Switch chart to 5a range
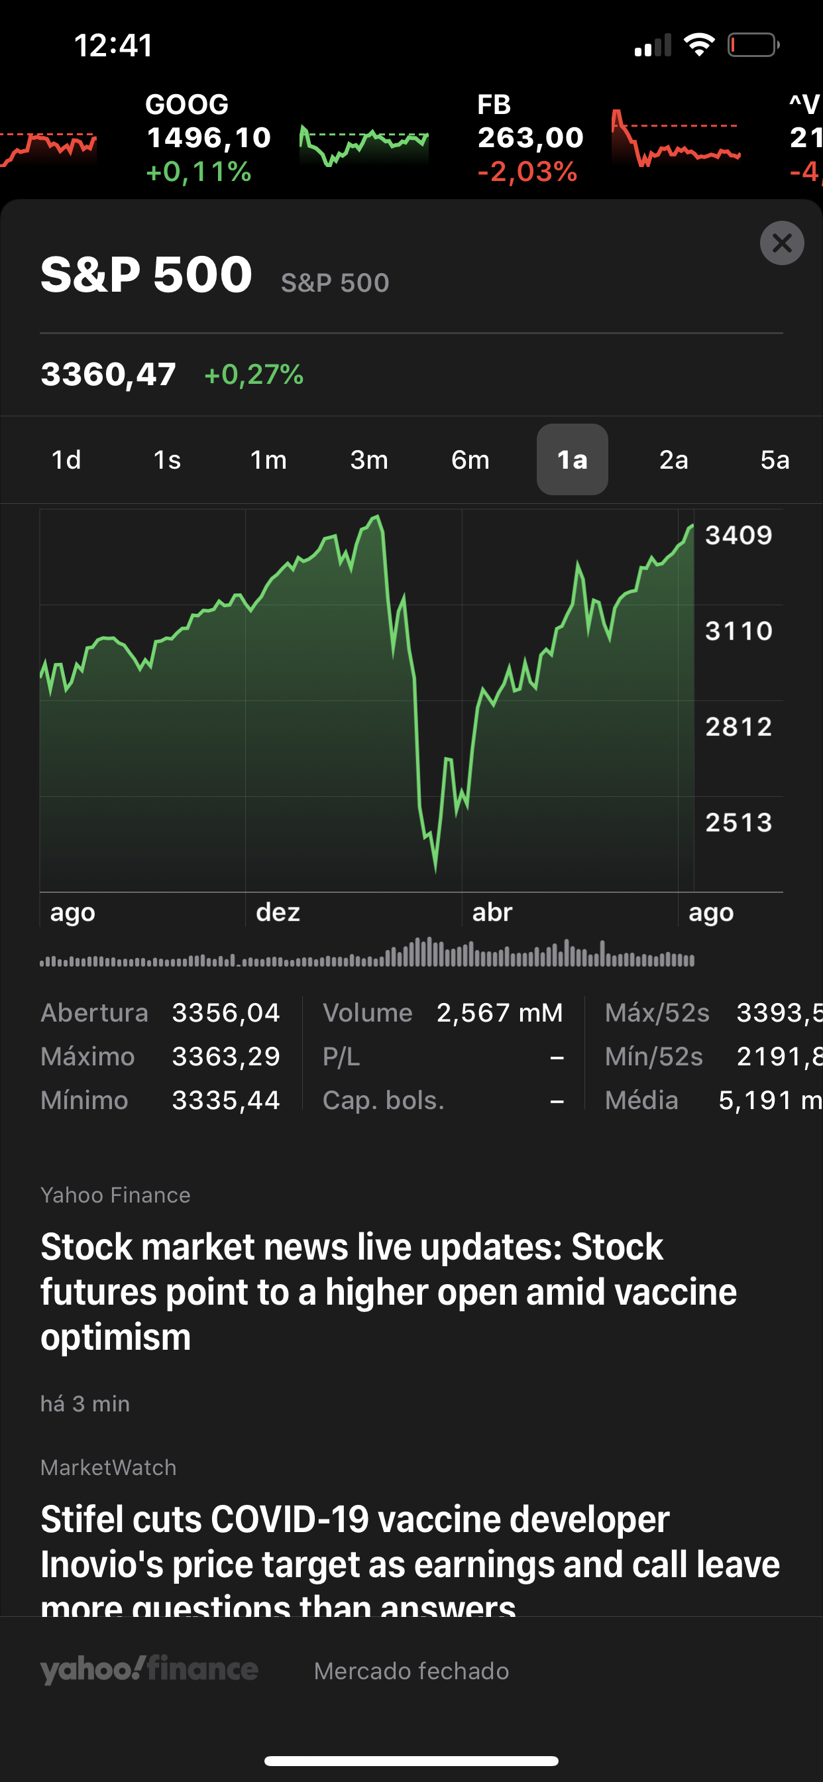The height and width of the screenshot is (1782, 823). (775, 460)
